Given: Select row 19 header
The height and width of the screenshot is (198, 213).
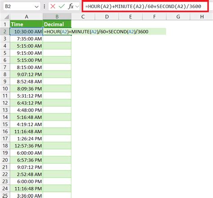Looking at the screenshot, I should 5,153.
